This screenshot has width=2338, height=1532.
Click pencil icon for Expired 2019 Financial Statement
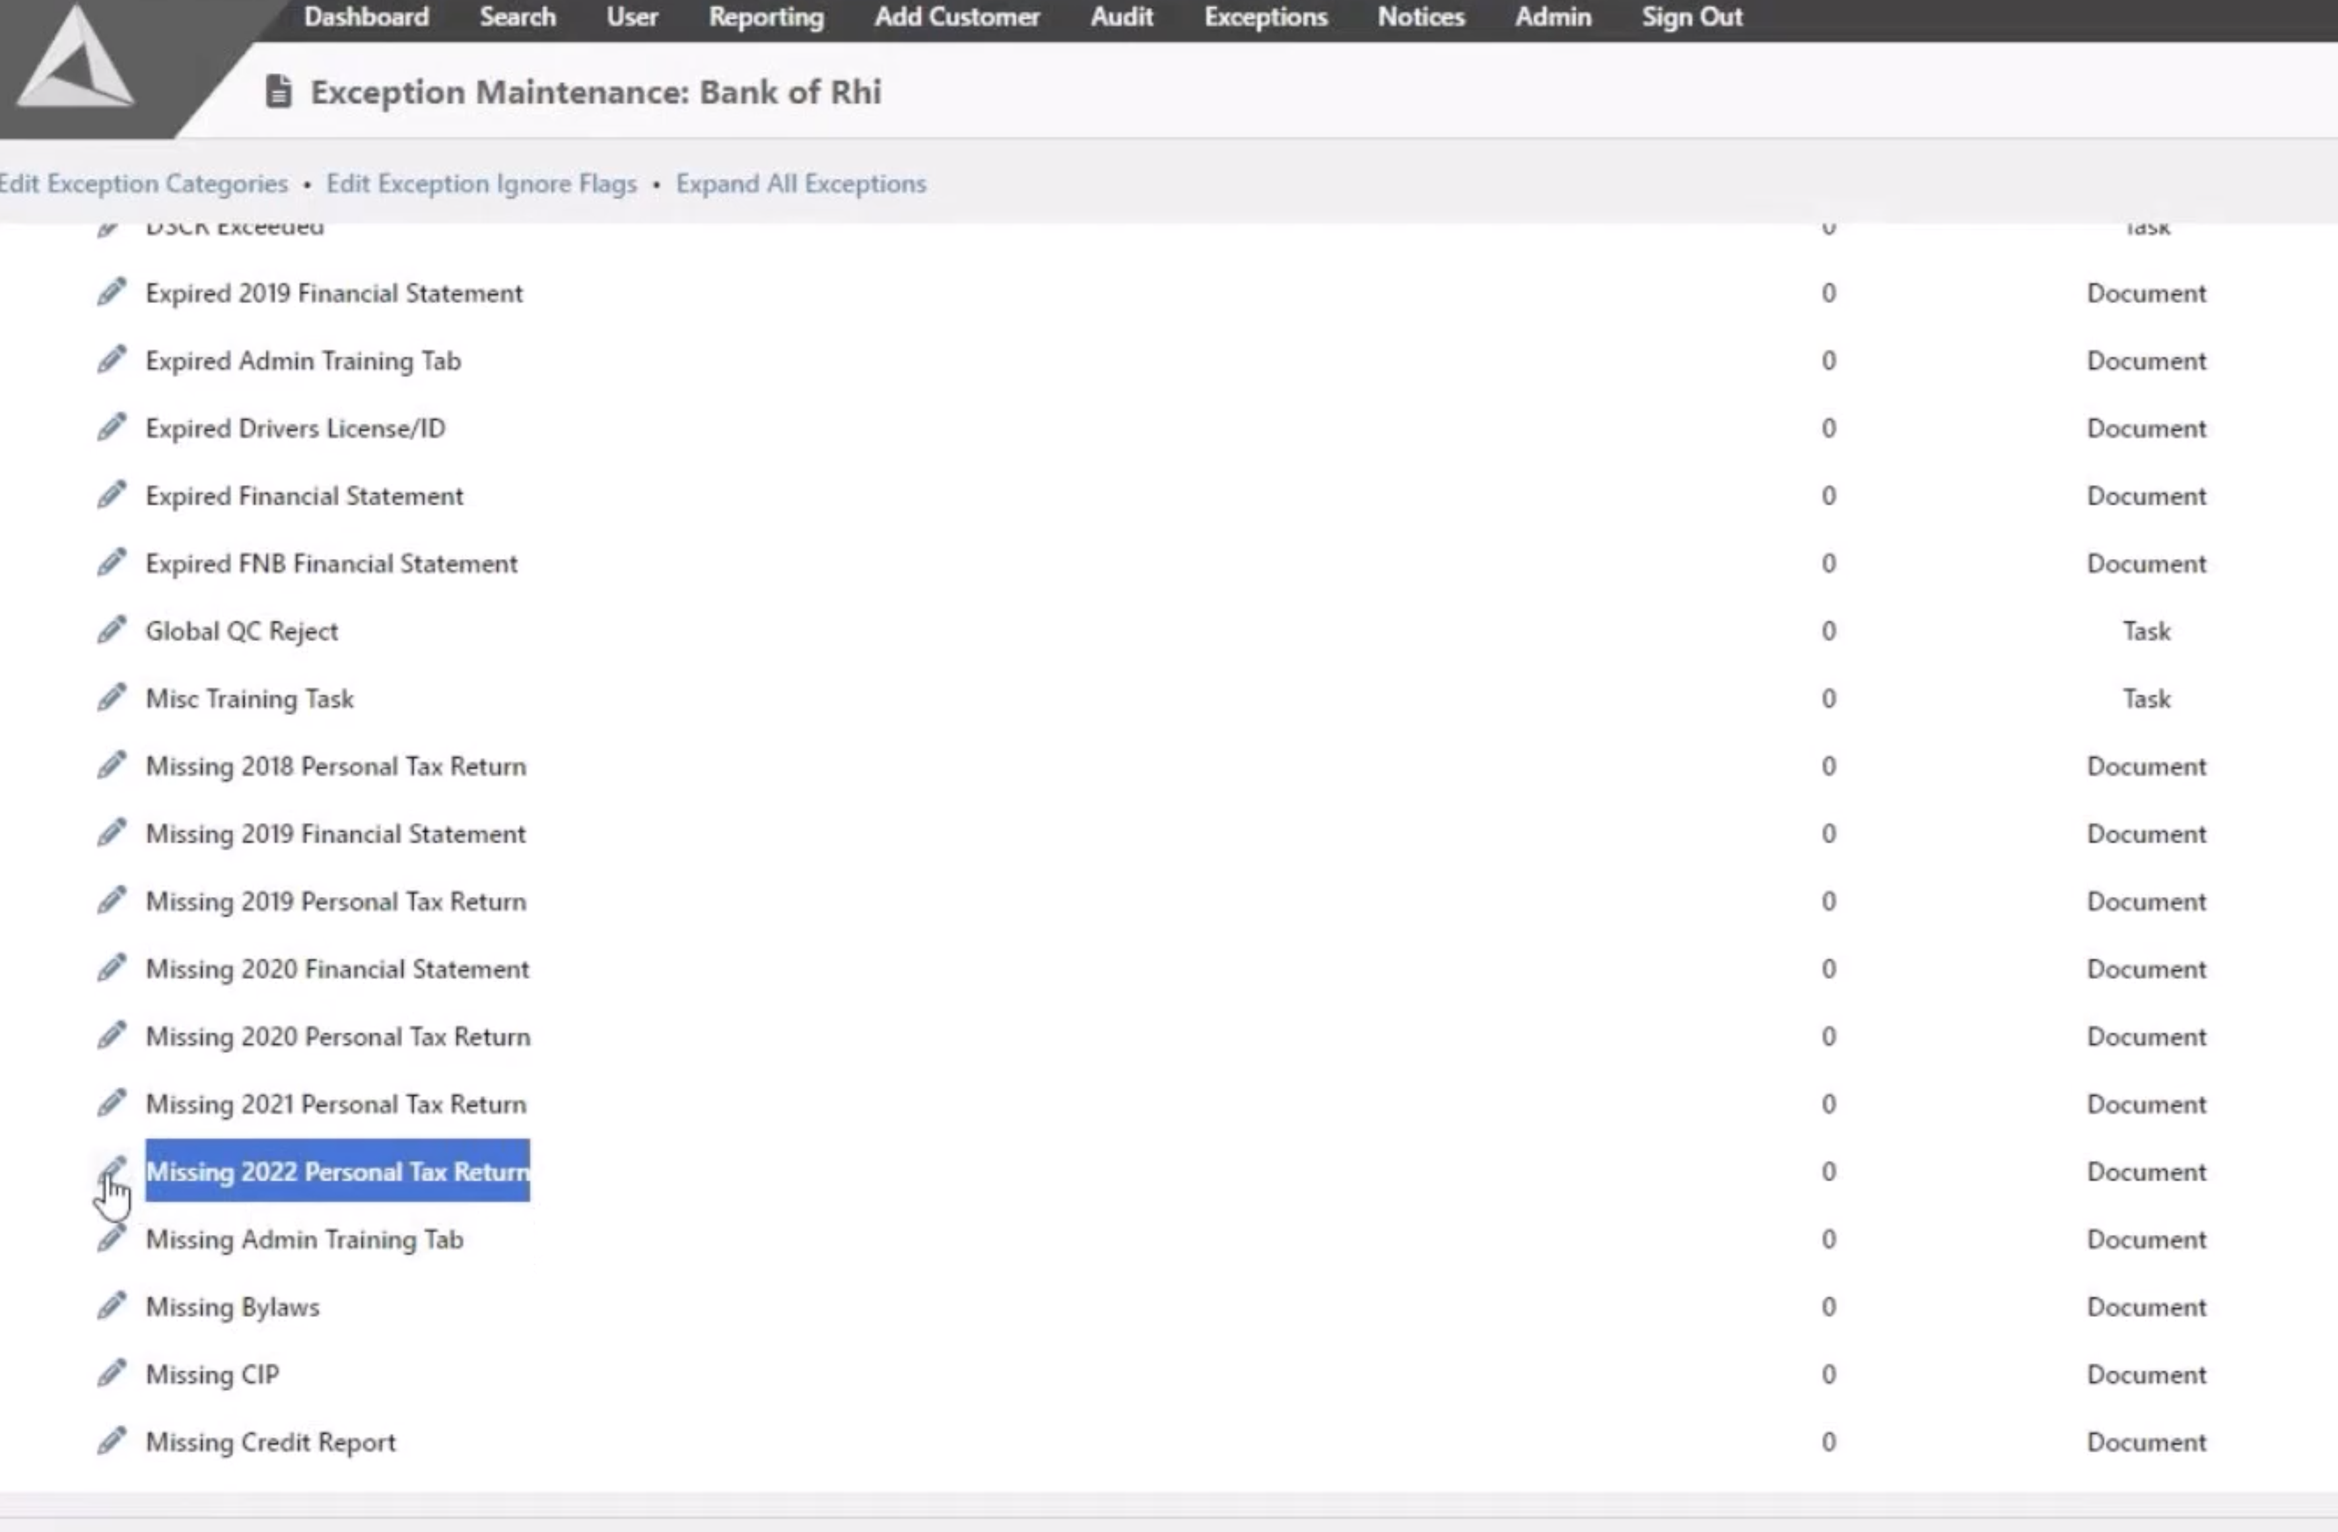coord(111,292)
